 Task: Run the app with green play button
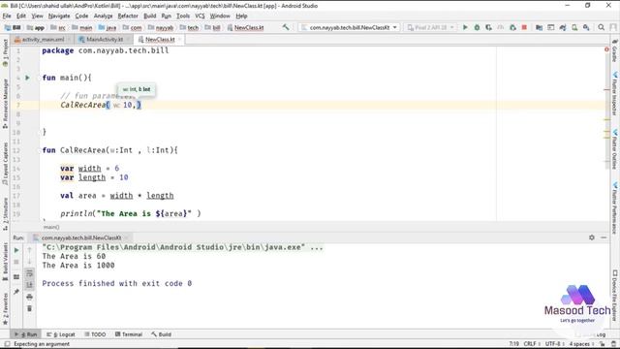coord(465,27)
